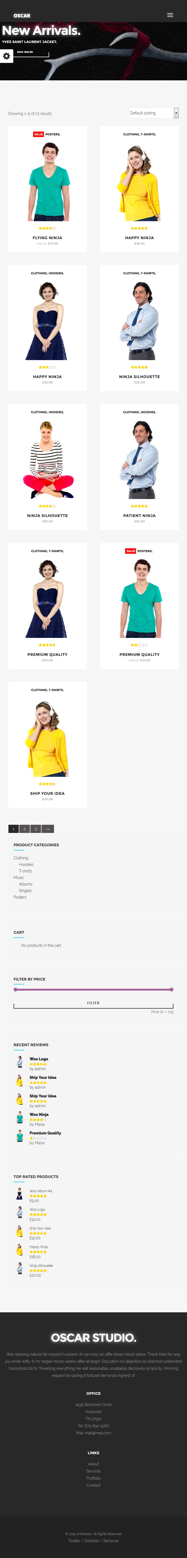Image resolution: width=187 pixels, height=1558 pixels.
Task: Click the gear settings icon on banner
Action: click(7, 56)
